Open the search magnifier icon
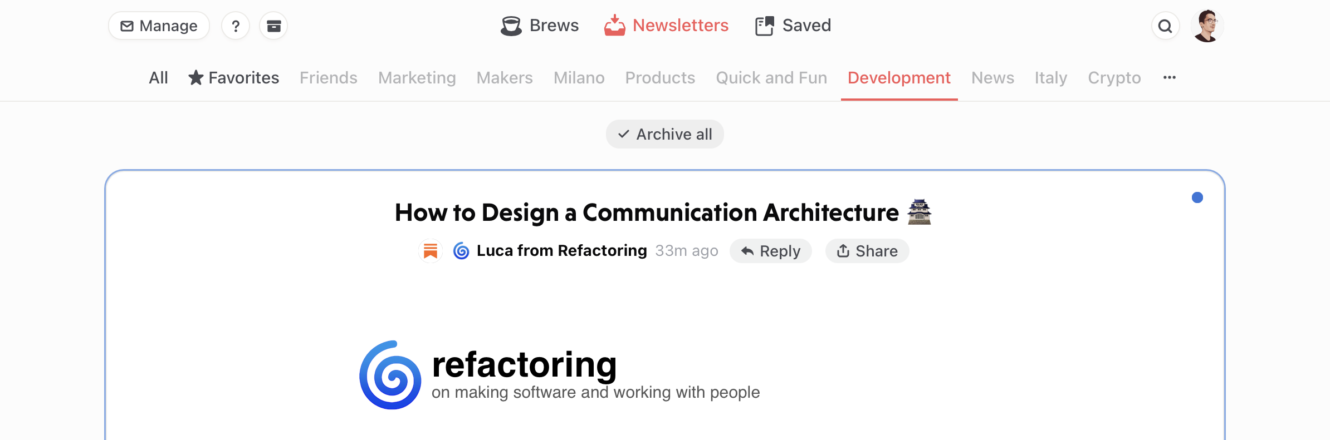This screenshot has width=1330, height=440. pos(1165,26)
